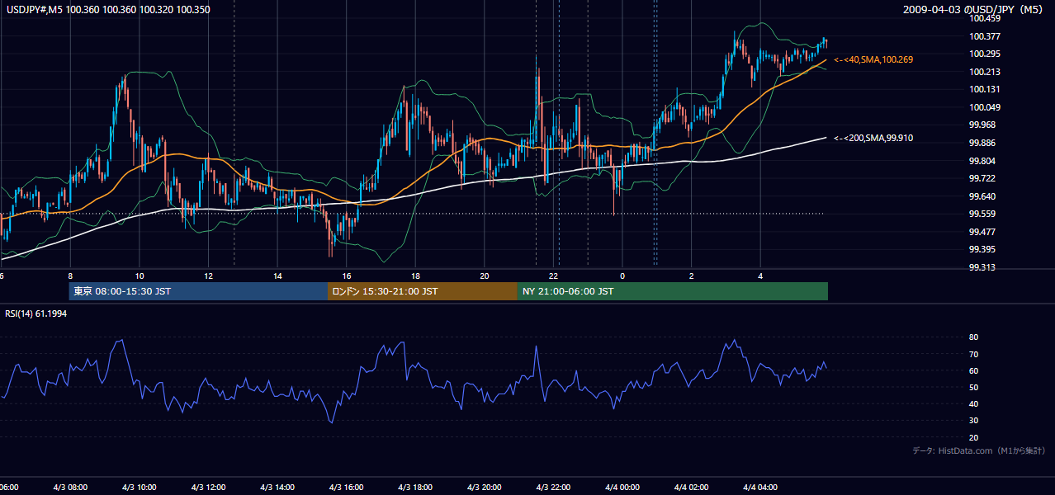Click RSI level 40 on the scale
The height and width of the screenshot is (495, 1055).
coord(973,403)
